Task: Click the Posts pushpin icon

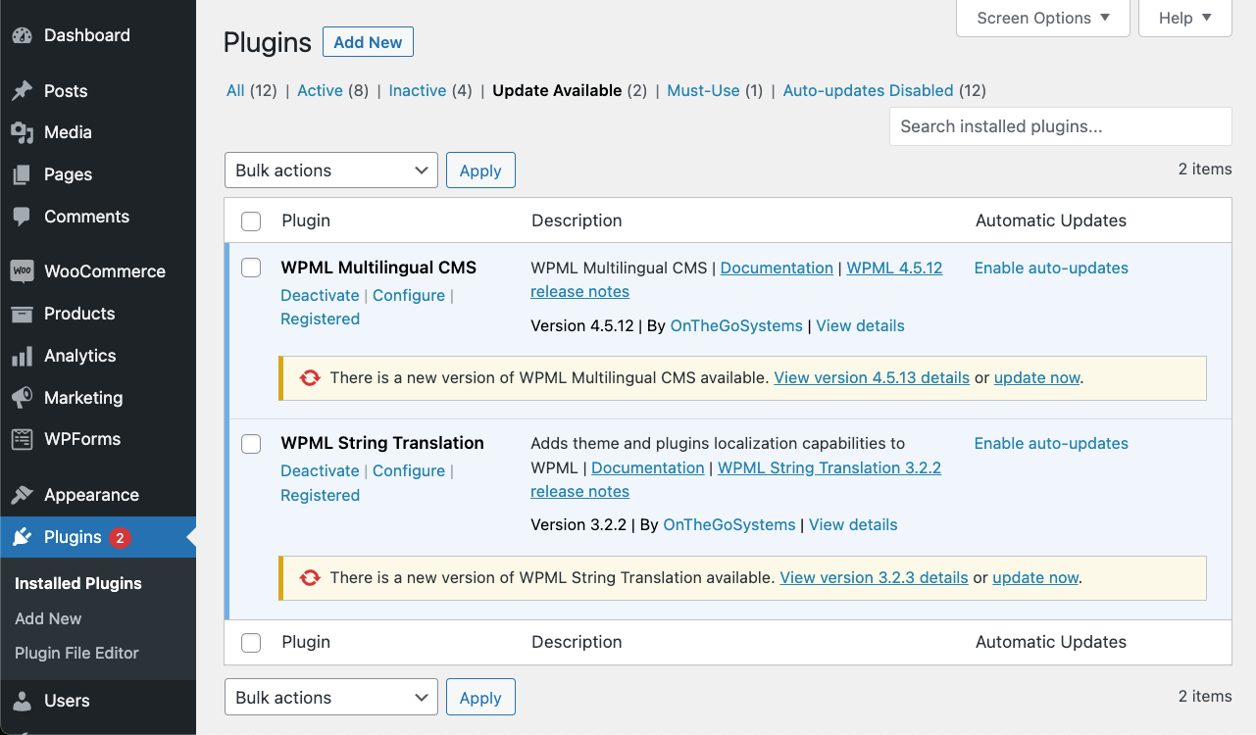Action: pyautogui.click(x=22, y=91)
